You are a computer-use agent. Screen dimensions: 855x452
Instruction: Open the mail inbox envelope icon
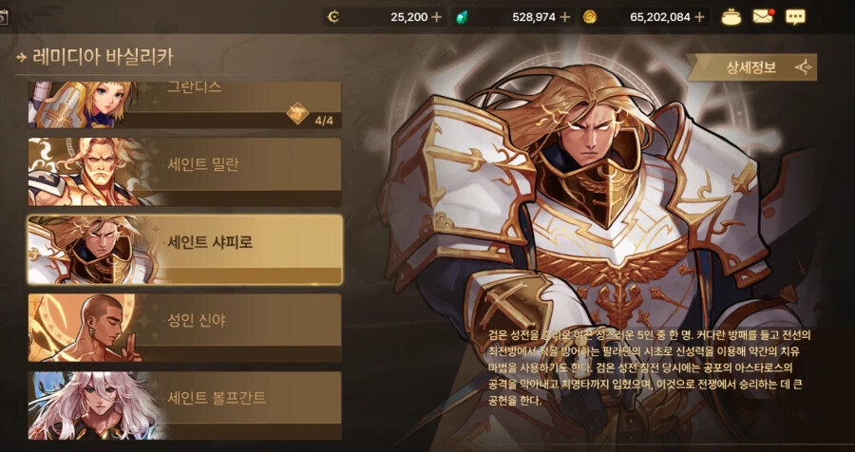[x=763, y=17]
